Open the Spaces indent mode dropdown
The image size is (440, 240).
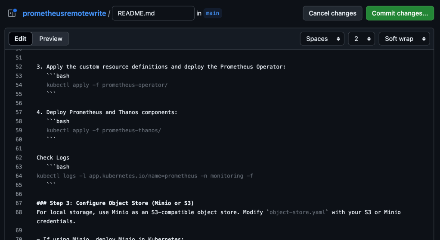tap(322, 39)
